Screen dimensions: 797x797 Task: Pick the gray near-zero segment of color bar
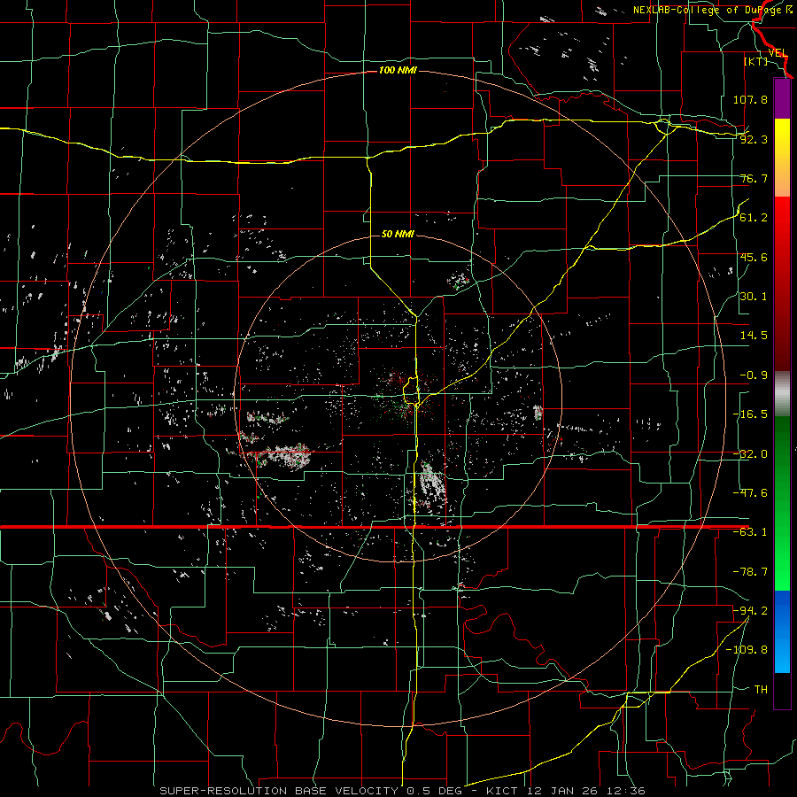point(782,394)
